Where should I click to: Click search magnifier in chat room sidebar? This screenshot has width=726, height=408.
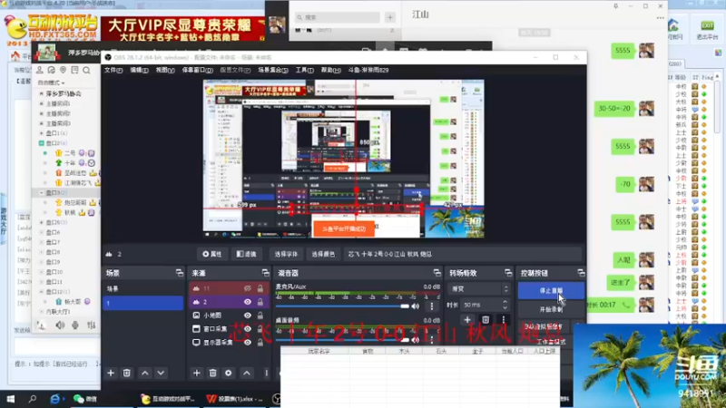[x=86, y=71]
